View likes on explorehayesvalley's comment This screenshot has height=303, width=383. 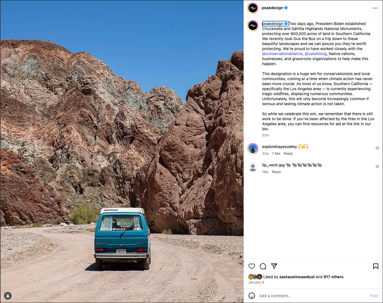click(x=276, y=154)
